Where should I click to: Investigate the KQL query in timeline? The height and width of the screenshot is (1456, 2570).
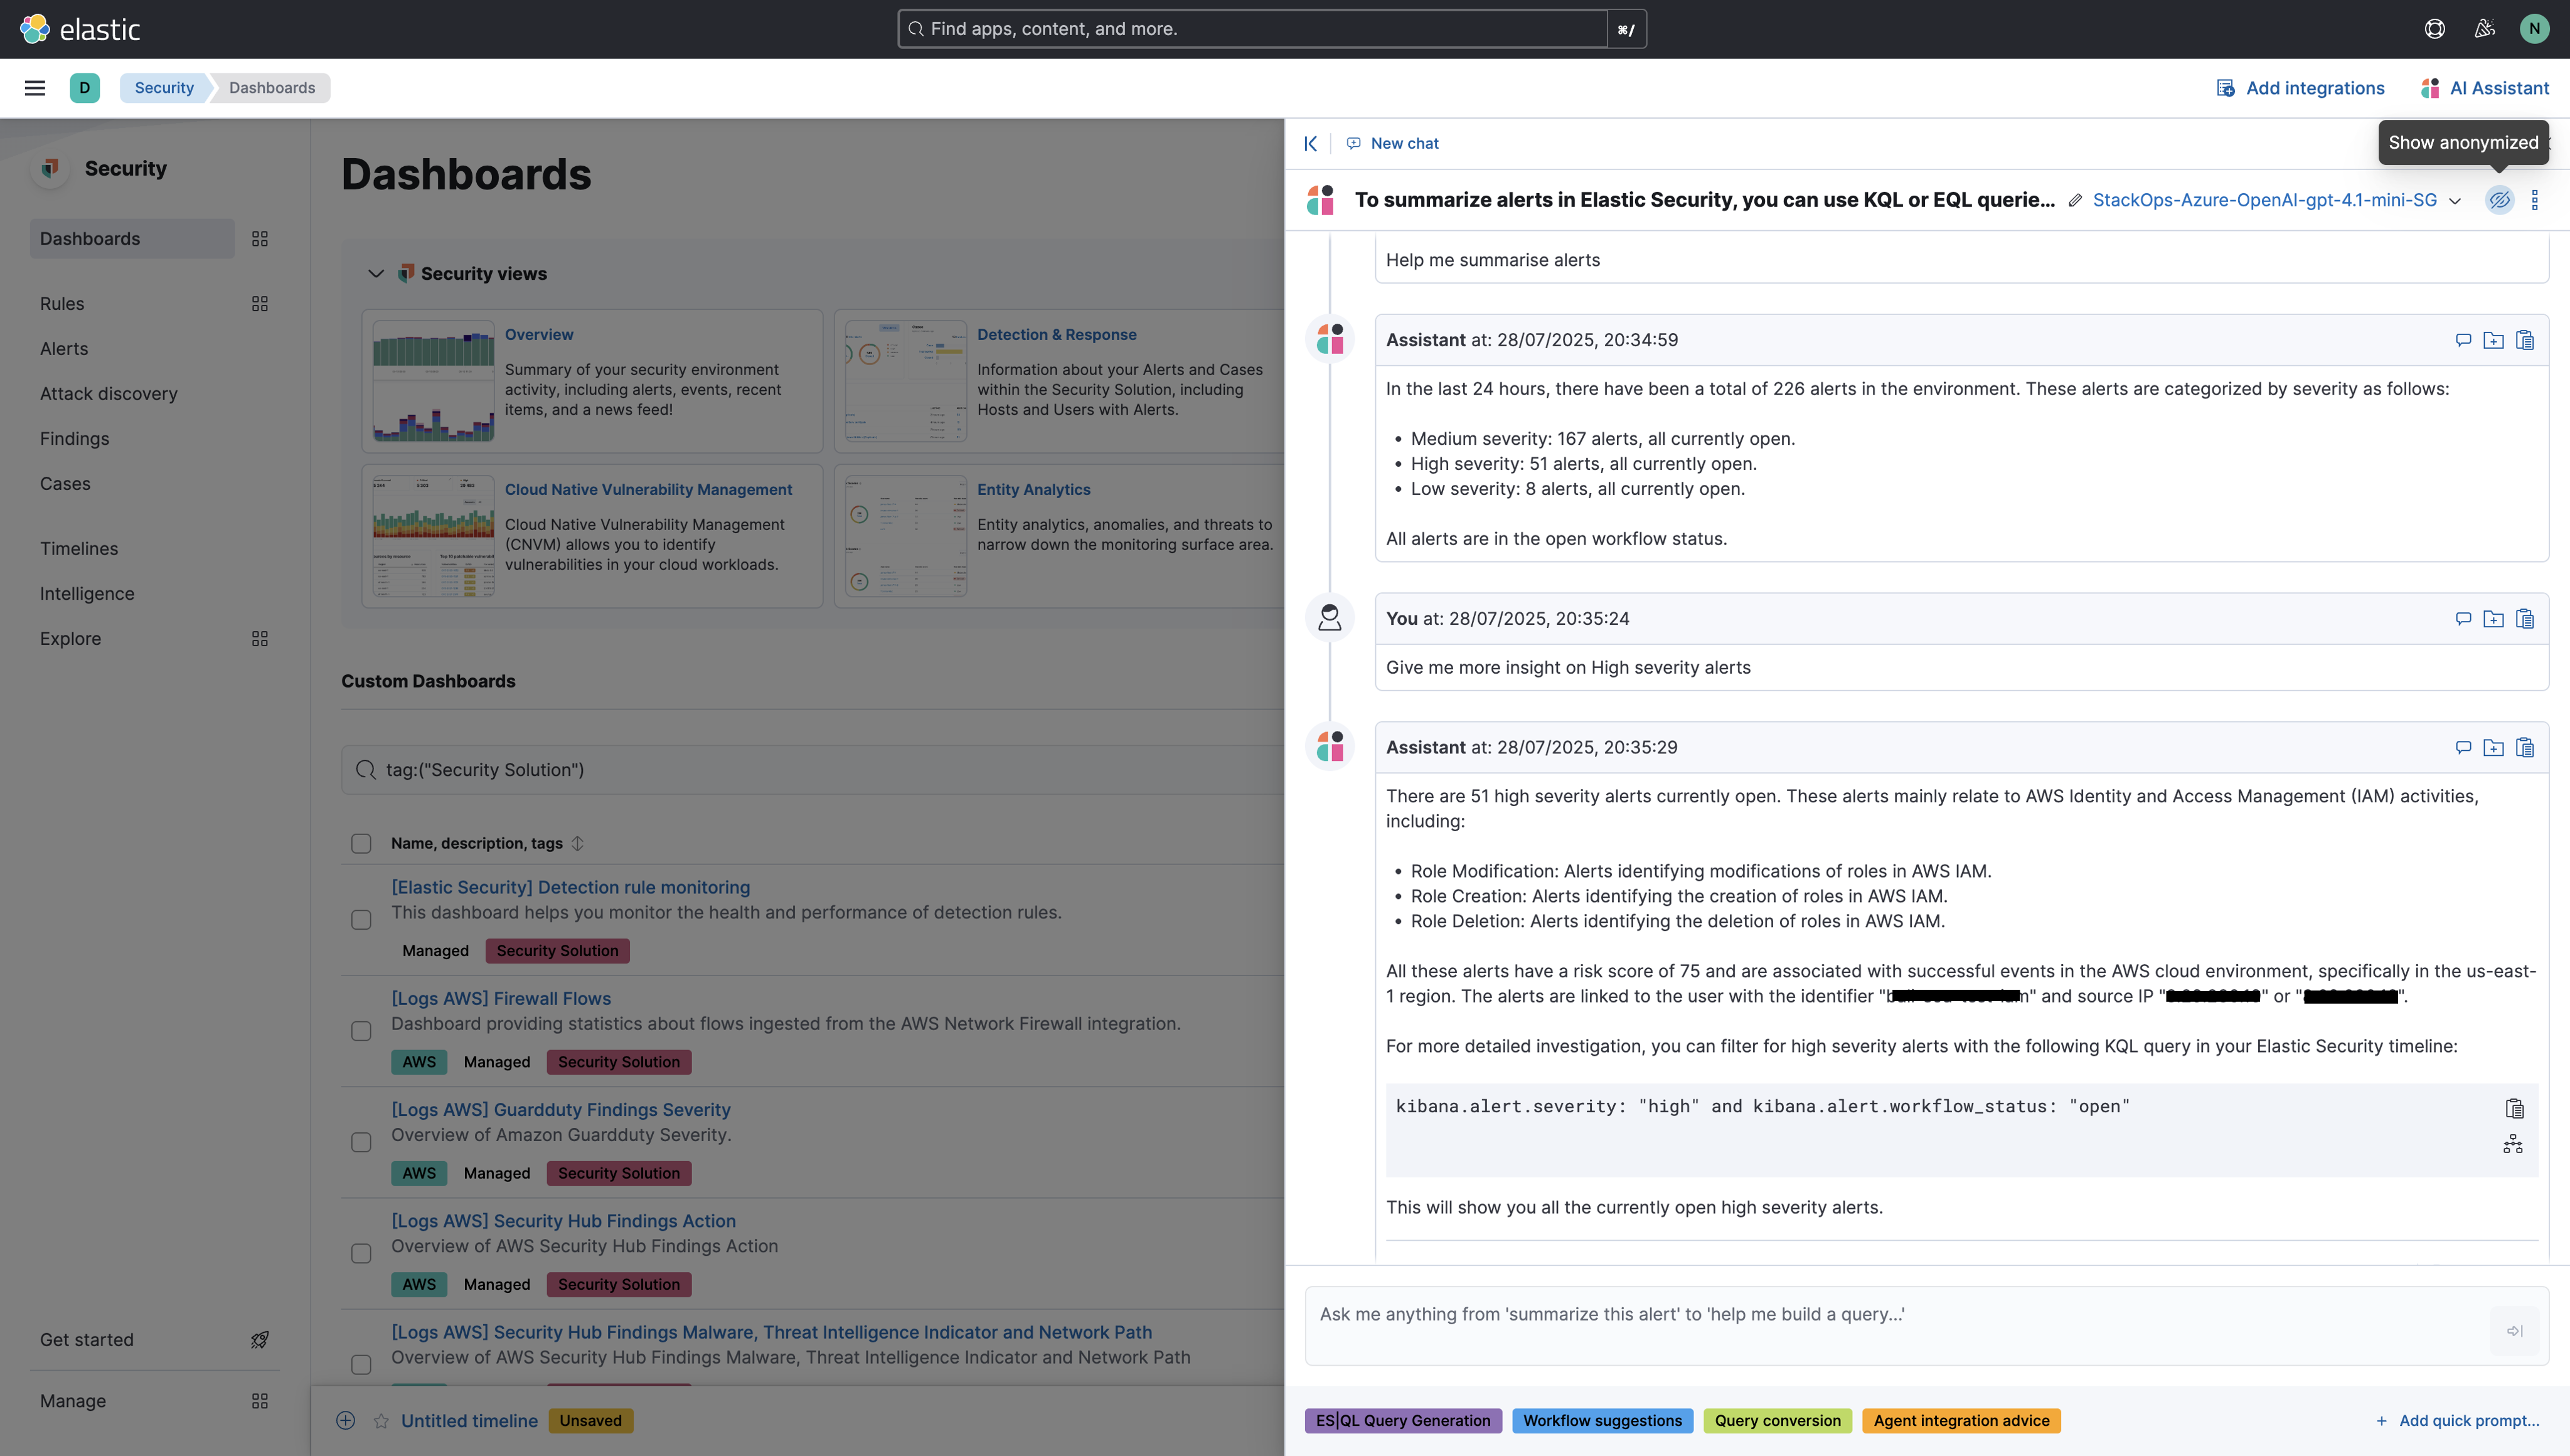click(2514, 1144)
